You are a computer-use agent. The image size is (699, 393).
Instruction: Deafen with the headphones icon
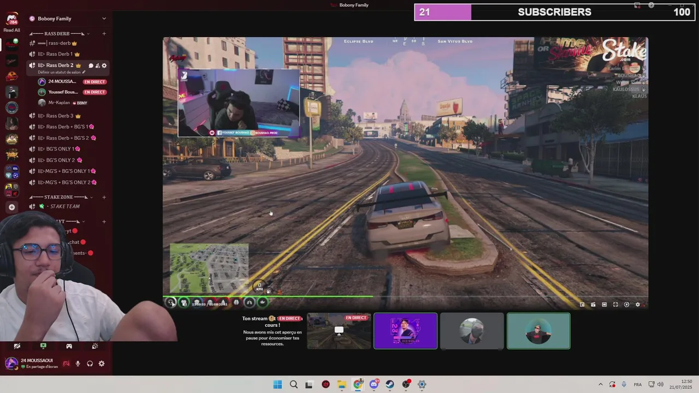pos(90,364)
